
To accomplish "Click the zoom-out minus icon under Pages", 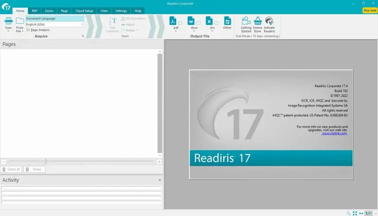I will [4, 162].
